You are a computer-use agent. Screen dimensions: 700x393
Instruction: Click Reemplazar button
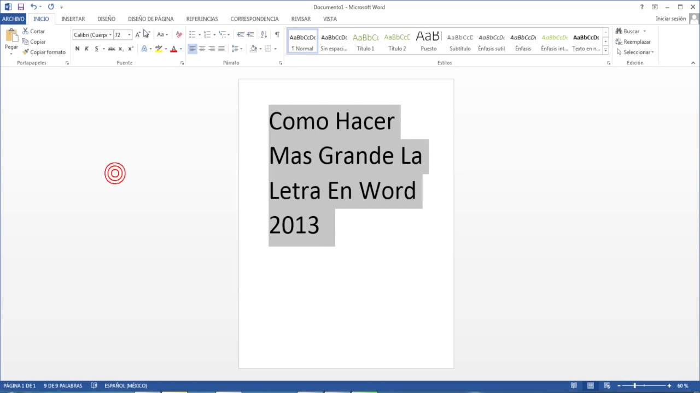coord(633,42)
